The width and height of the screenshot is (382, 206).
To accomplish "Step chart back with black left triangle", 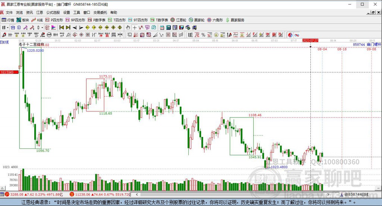I will click(75, 28).
